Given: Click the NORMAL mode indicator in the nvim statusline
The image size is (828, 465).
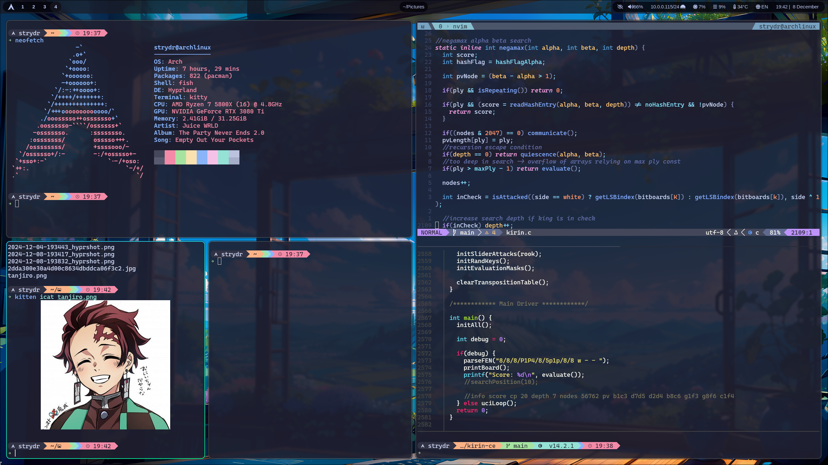Looking at the screenshot, I should (431, 233).
